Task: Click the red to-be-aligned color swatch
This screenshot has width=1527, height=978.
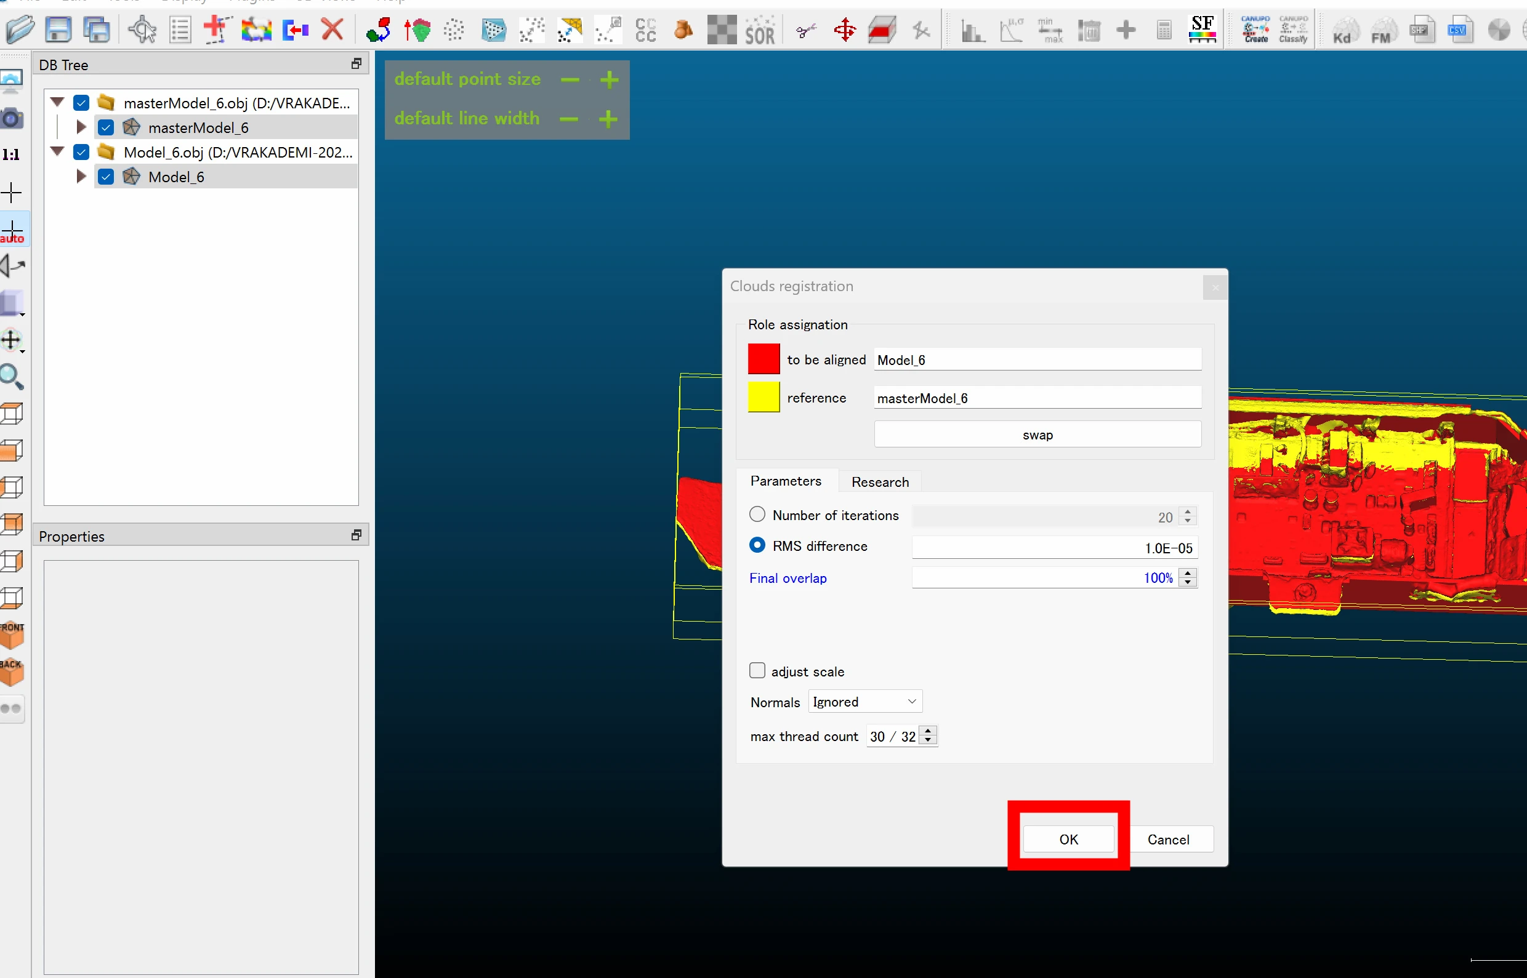Action: point(763,359)
